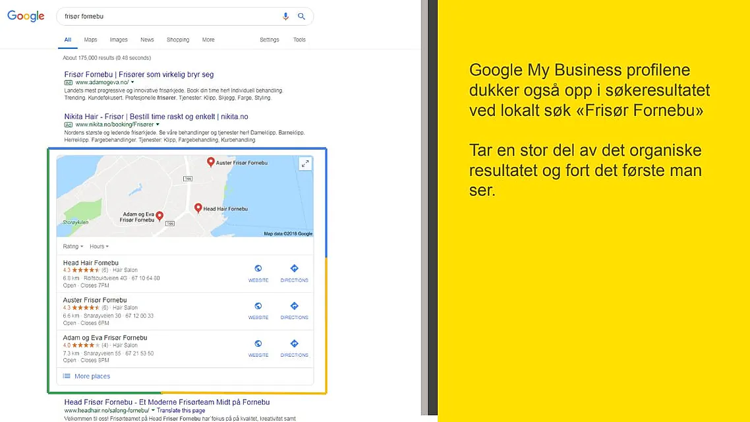The height and width of the screenshot is (422, 750).
Task: Click the map preview image
Action: click(x=185, y=196)
